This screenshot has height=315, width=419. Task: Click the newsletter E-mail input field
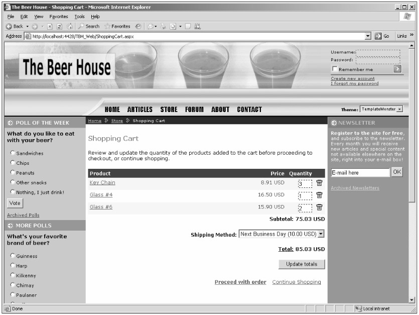(x=360, y=173)
